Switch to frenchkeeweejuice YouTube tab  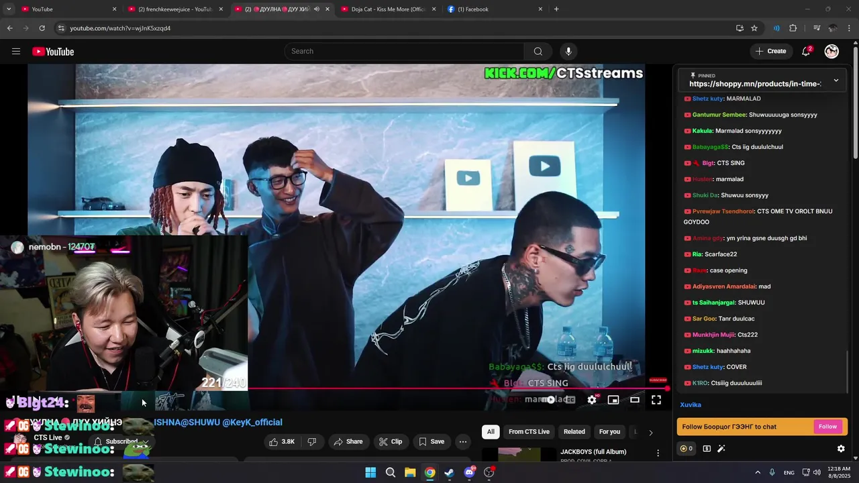[176, 9]
